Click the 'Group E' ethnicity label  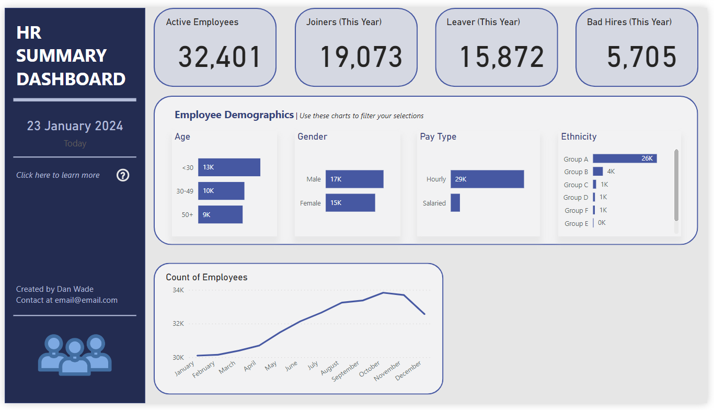click(576, 223)
